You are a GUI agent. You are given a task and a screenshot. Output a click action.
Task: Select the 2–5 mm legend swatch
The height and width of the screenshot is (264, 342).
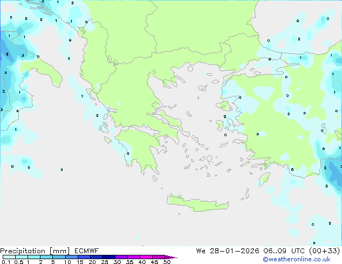pyautogui.click(x=46, y=257)
